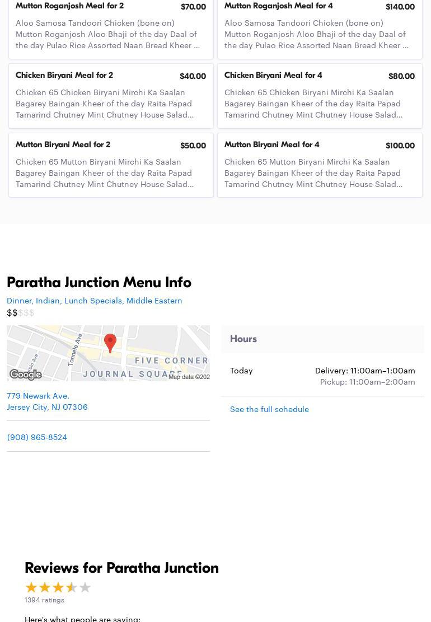Open the Lunch Specials category link
This screenshot has width=431, height=622.
tap(93, 301)
